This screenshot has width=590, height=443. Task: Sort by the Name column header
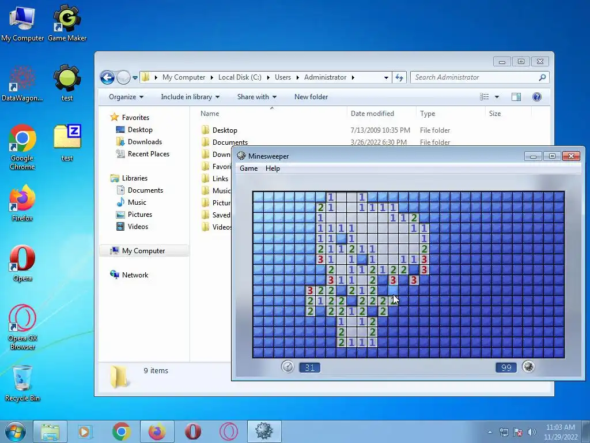[x=210, y=114]
